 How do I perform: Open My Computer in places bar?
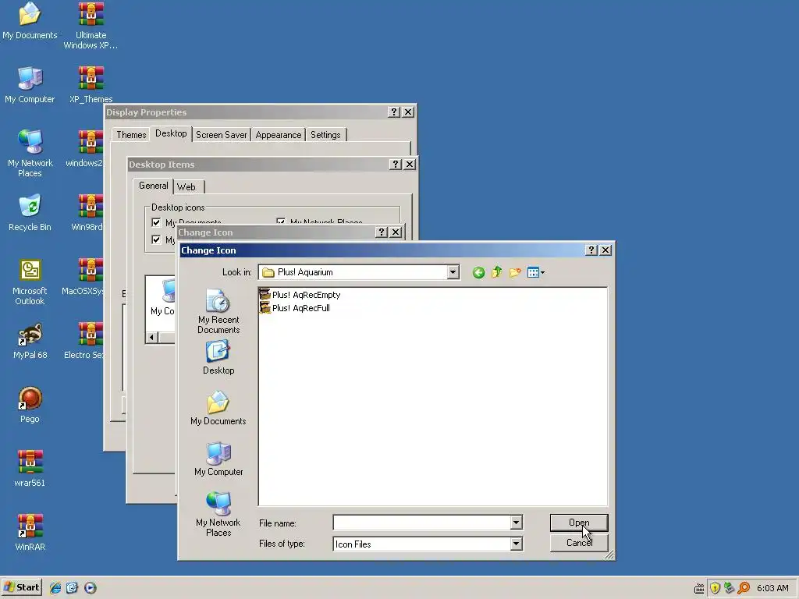click(x=218, y=459)
